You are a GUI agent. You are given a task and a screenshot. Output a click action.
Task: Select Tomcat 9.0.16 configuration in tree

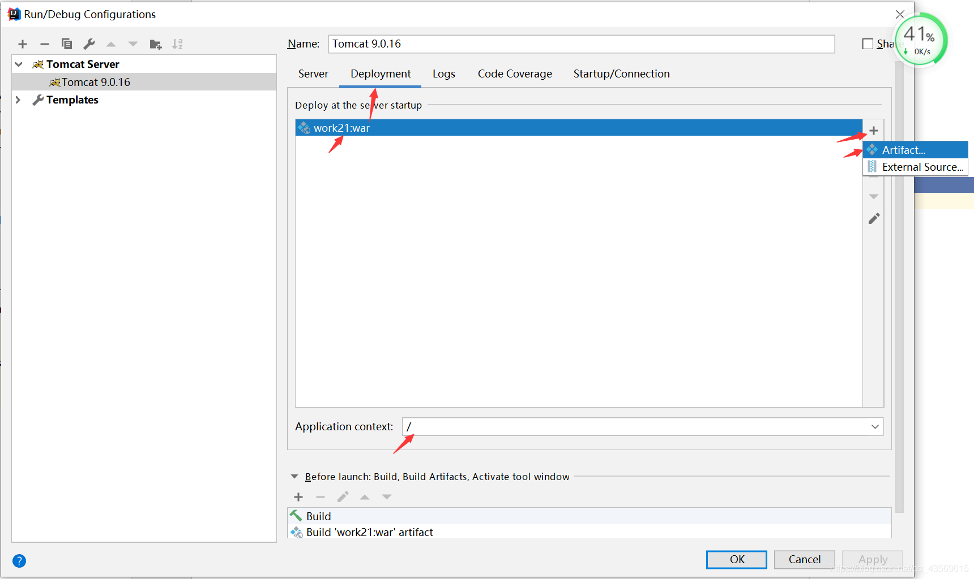[x=144, y=83]
